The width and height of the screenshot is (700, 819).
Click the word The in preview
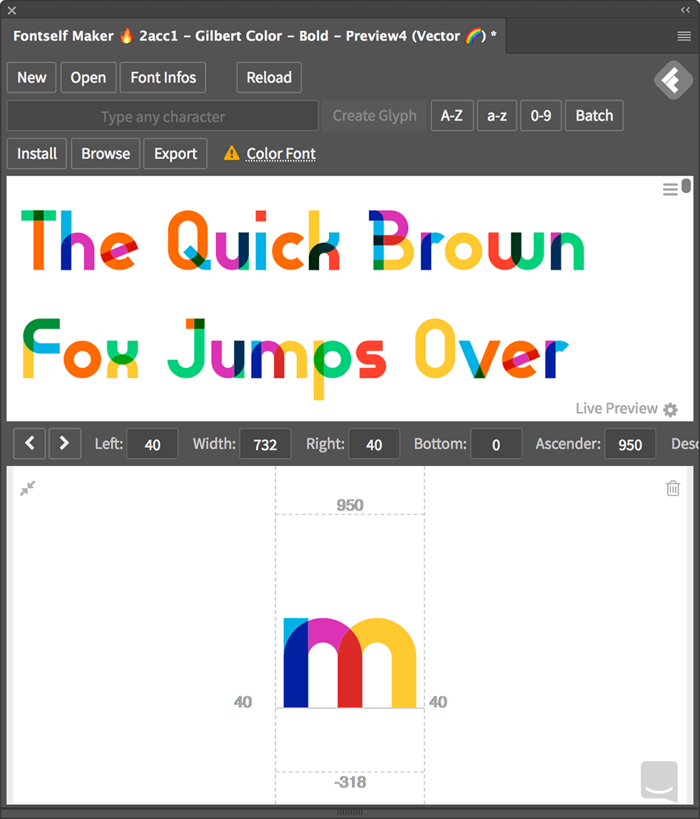[79, 240]
